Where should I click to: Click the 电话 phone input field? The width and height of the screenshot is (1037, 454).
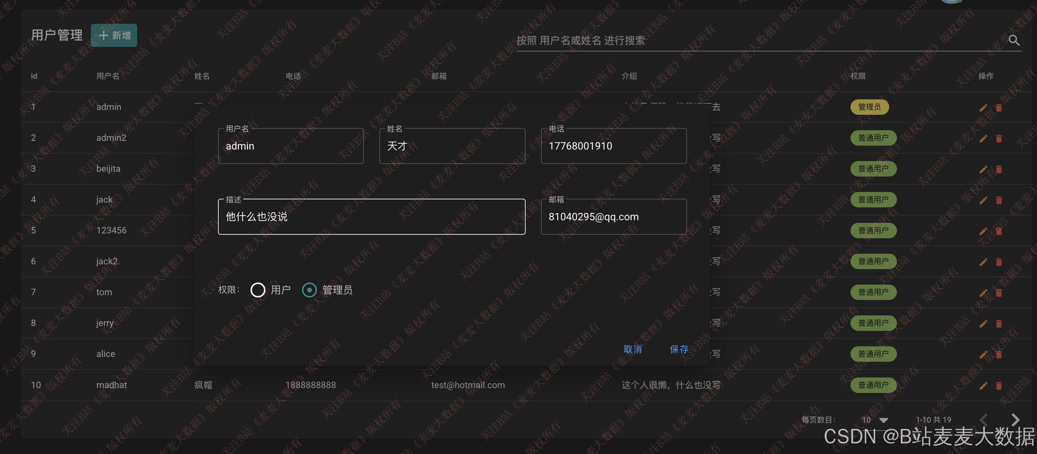coord(613,146)
